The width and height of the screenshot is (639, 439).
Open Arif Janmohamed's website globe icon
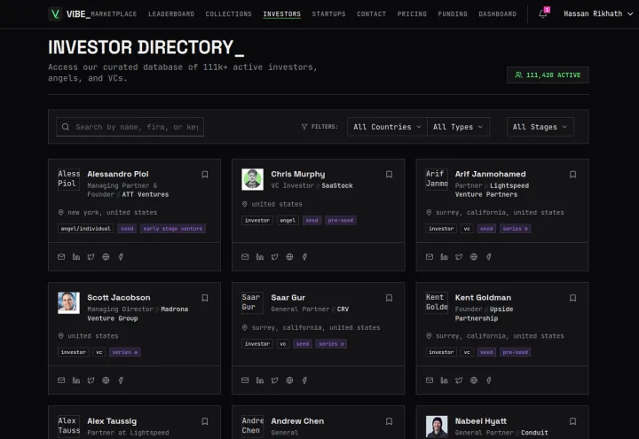click(474, 256)
